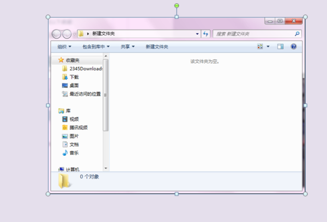The height and width of the screenshot is (222, 327).
Task: Toggle the preview pane button
Action: pyautogui.click(x=280, y=47)
